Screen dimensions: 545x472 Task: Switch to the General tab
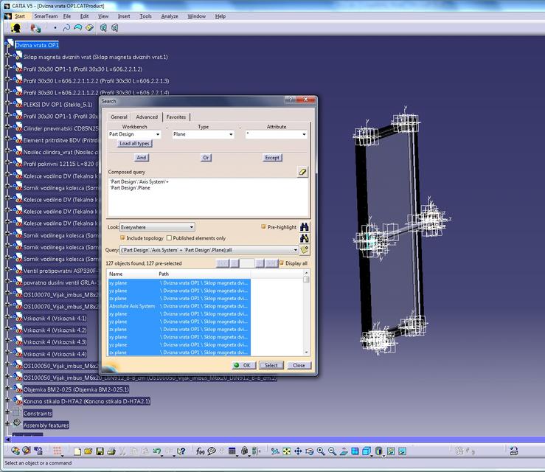tap(119, 117)
